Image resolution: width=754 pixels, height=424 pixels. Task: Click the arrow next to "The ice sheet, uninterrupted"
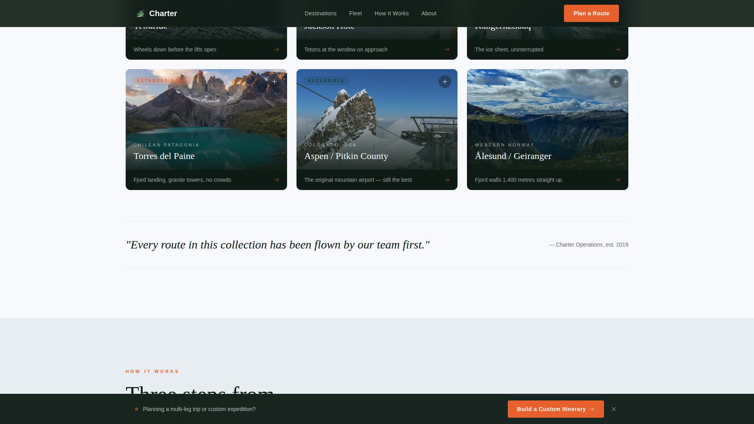tap(618, 49)
